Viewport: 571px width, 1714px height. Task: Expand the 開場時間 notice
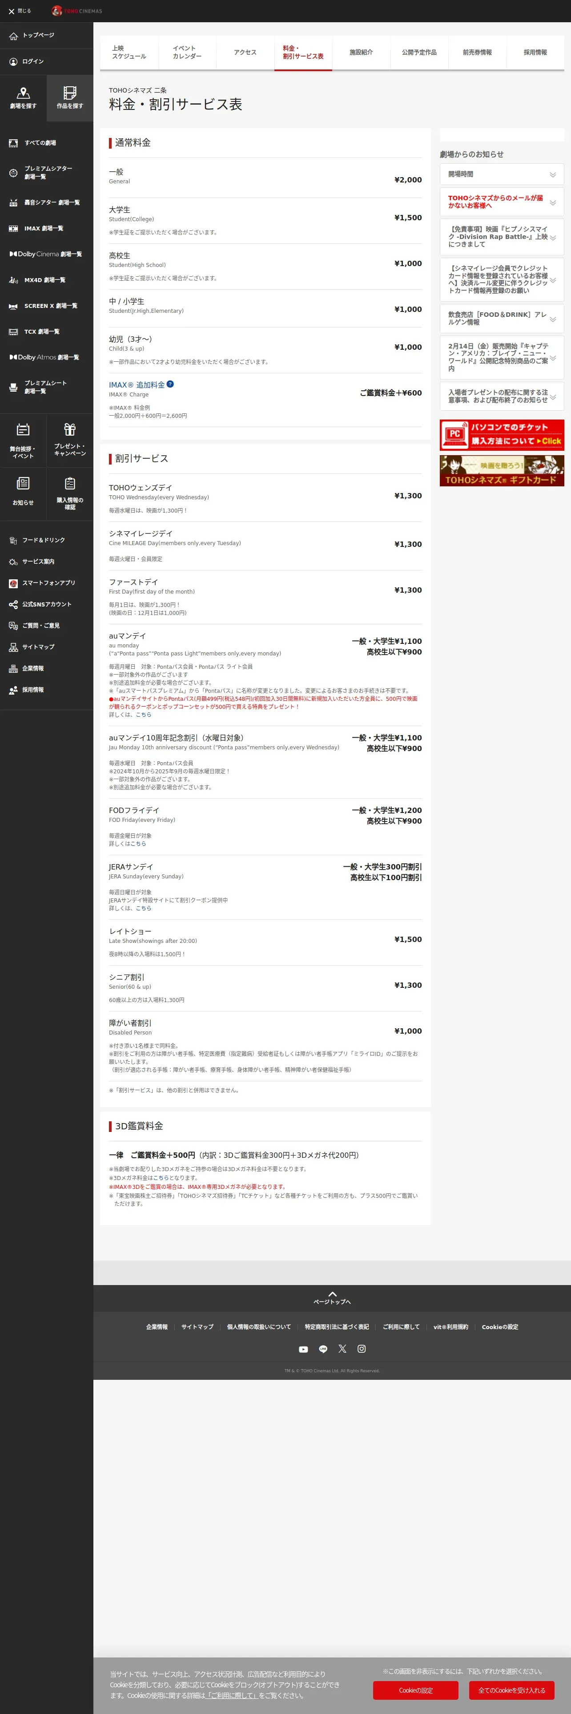[x=502, y=174]
